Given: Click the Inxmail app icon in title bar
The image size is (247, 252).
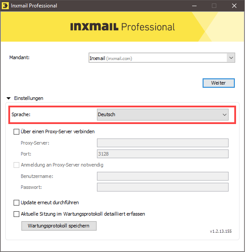Looking at the screenshot, I should [5, 6].
